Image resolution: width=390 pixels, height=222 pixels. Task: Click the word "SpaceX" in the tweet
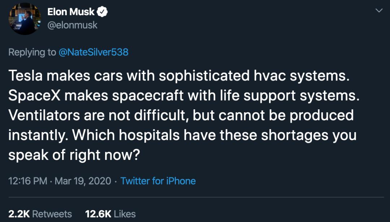(x=35, y=95)
